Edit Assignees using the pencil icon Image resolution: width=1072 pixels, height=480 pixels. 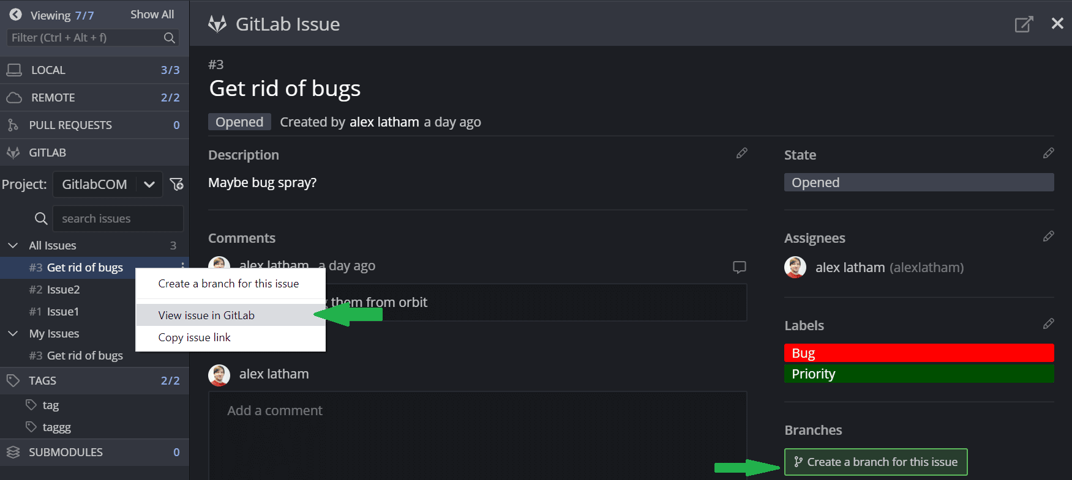coord(1048,237)
